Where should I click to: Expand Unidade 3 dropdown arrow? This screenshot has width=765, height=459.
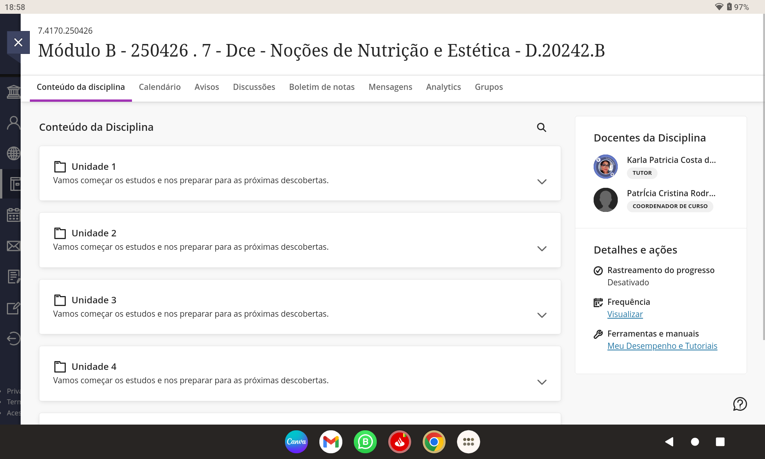(542, 315)
